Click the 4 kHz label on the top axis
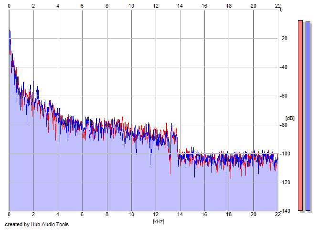This screenshot has height=230, width=317. 58,6
